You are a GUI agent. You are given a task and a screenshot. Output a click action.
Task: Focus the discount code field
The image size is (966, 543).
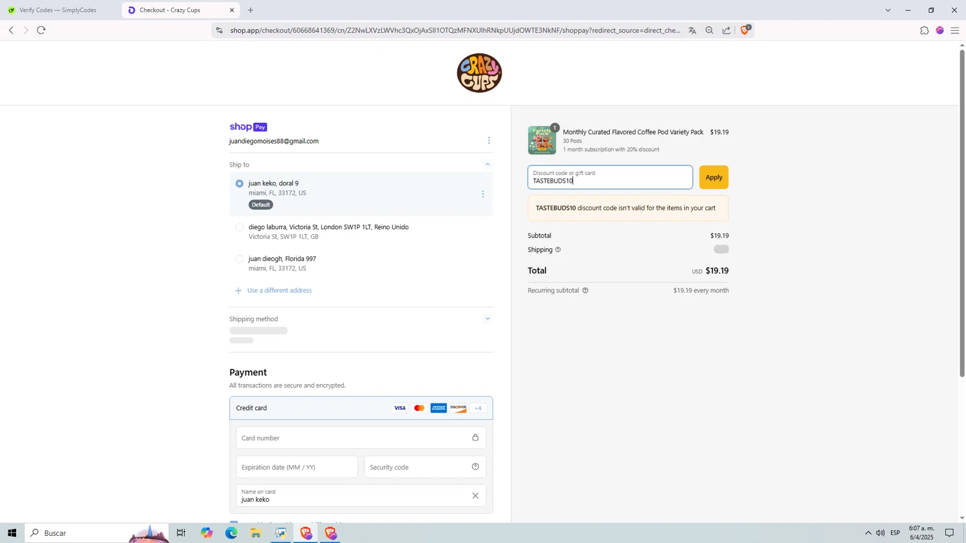610,178
